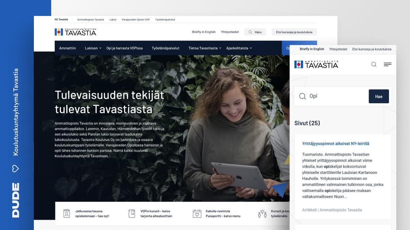This screenshot has width=410, height=230.
Task: Select Lukiot top tab
Action: (113, 20)
